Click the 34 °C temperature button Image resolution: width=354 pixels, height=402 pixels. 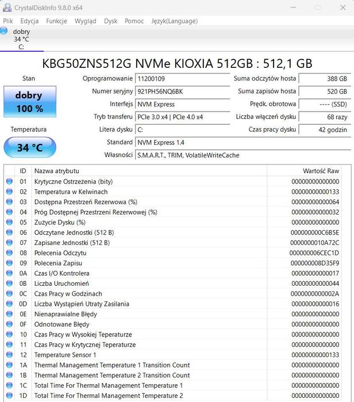[30, 147]
